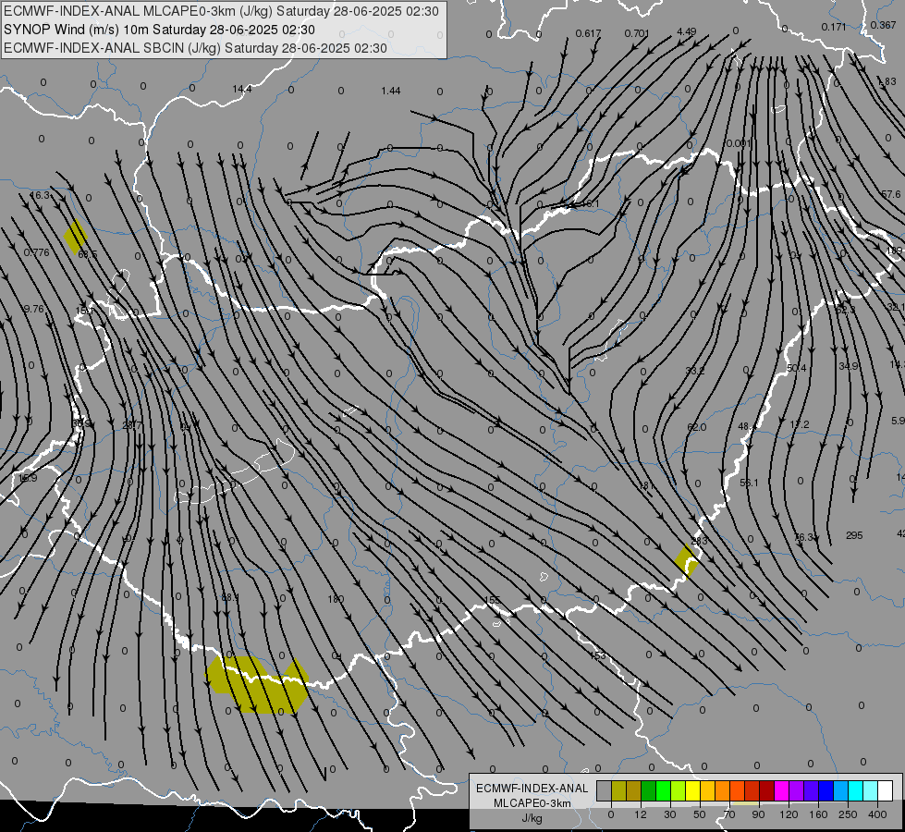This screenshot has width=905, height=832.
Task: Click the map value 0.776
Action: 36,252
